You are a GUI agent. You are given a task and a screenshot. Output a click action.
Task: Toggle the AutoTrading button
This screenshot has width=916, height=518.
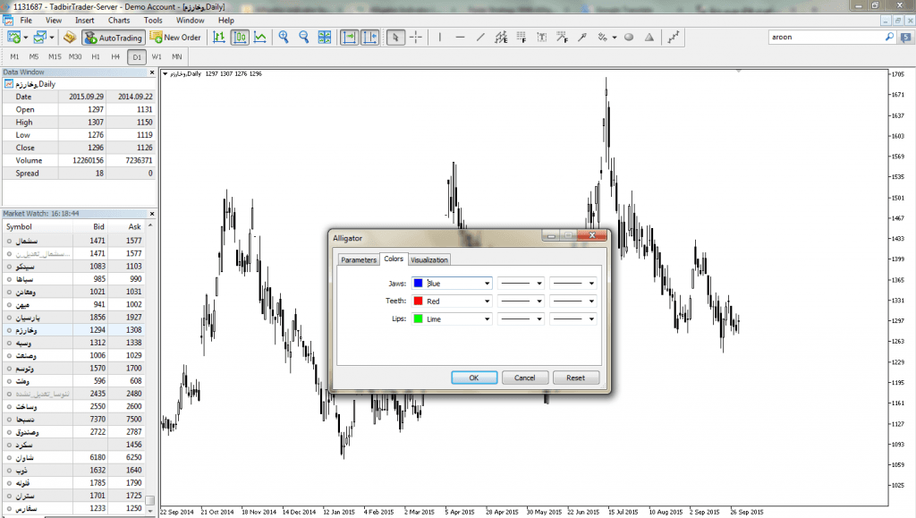[114, 38]
